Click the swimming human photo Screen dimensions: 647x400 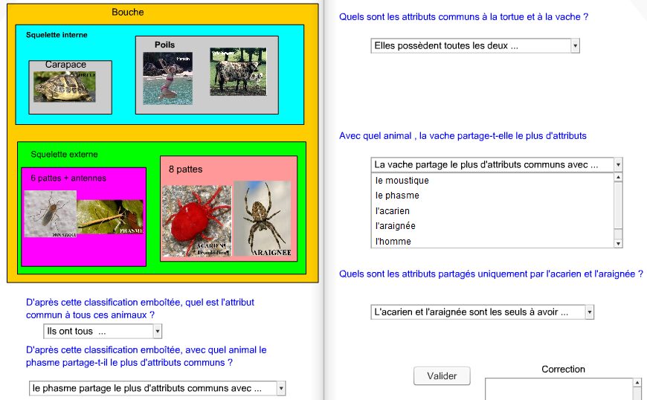(x=167, y=77)
